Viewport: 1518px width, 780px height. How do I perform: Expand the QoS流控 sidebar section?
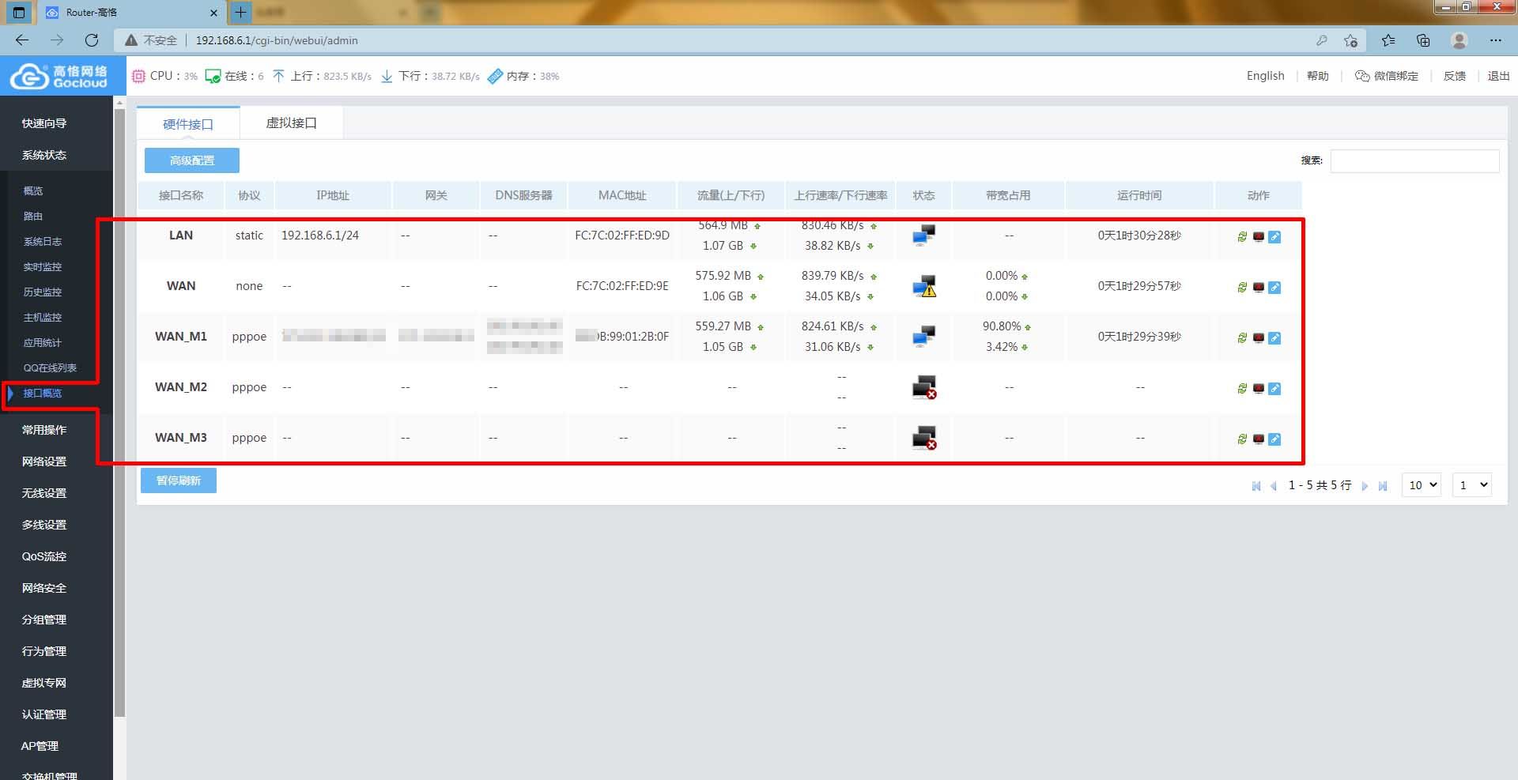(44, 556)
